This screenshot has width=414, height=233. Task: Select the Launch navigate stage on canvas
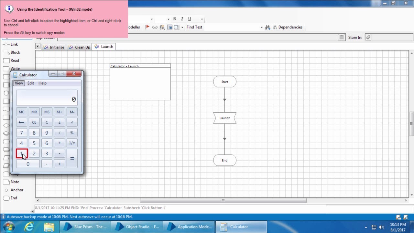coord(225,118)
